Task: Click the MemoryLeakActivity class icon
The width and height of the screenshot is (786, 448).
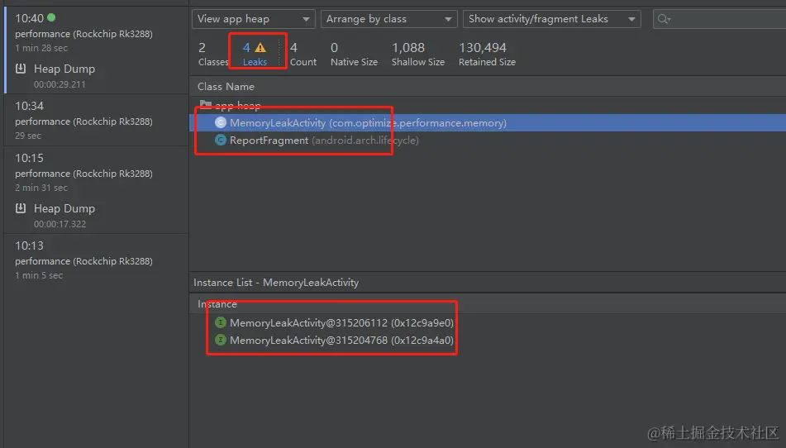Action: tap(221, 122)
